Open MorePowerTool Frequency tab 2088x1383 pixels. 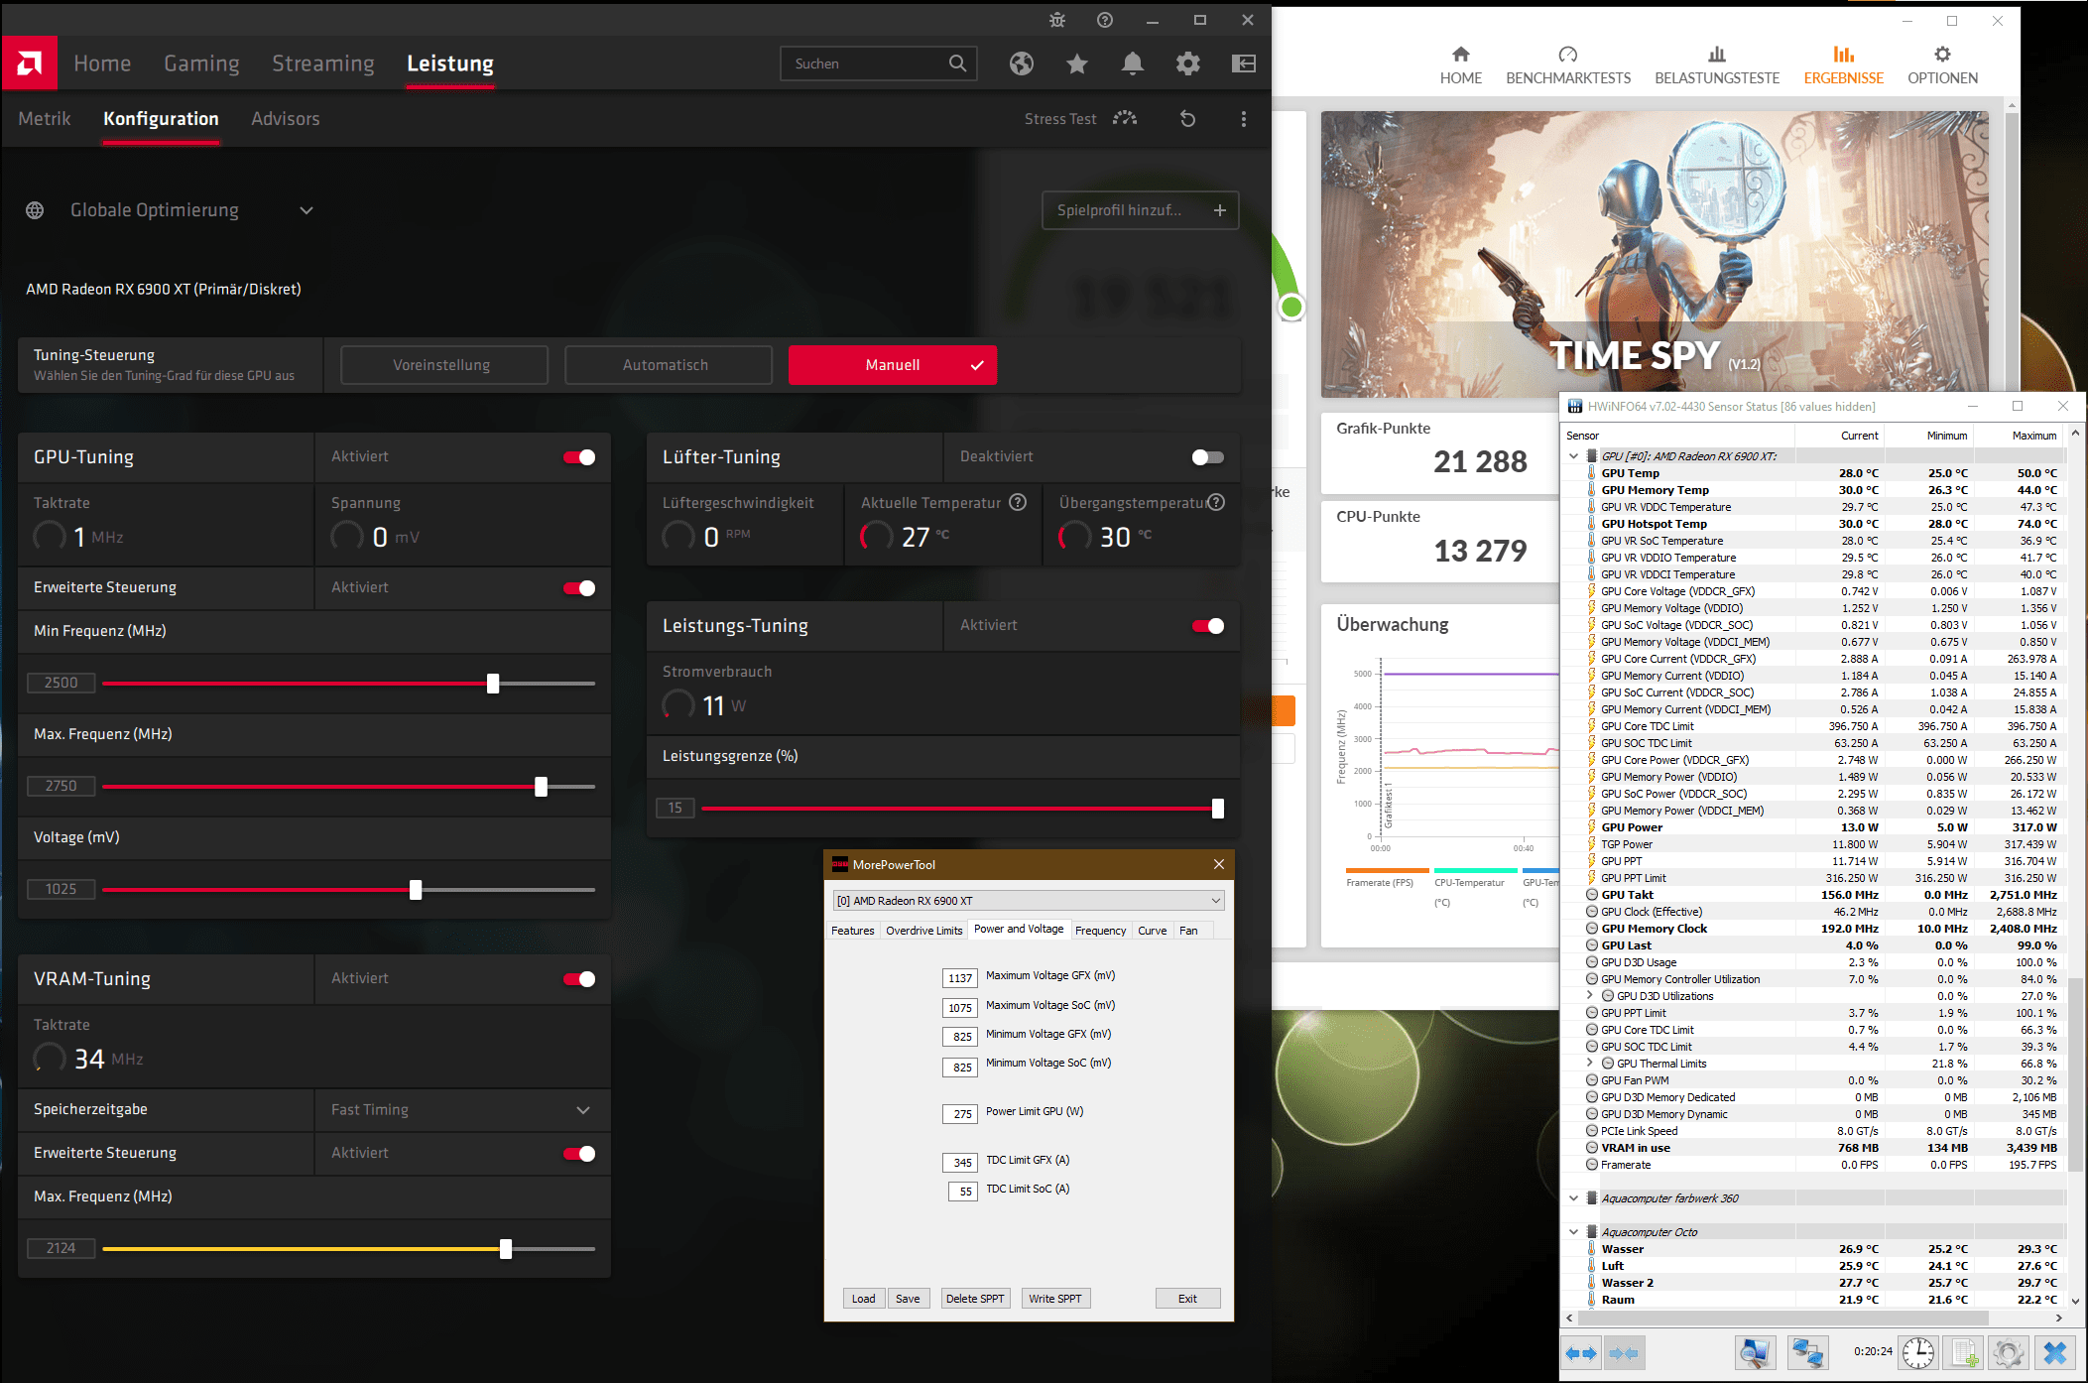pos(1100,931)
